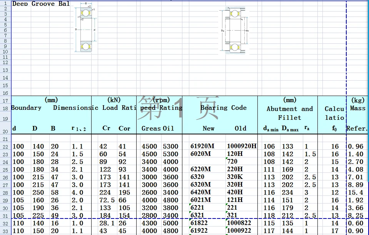The width and height of the screenshot is (369, 235).
Task: Click row header 32
Action: coord(5,223)
